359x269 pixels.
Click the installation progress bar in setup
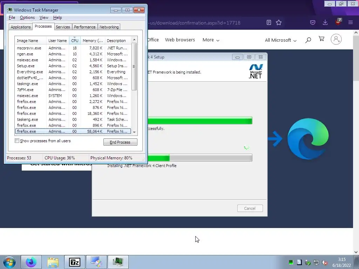tap(200, 158)
